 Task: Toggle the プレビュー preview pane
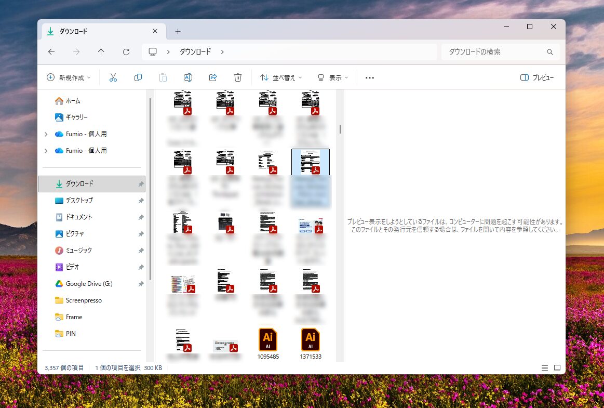click(537, 77)
